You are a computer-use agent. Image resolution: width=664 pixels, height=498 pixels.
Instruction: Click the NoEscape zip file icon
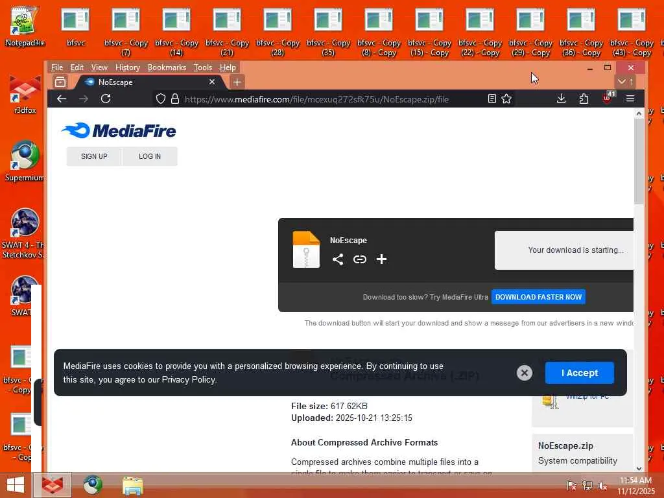306,250
